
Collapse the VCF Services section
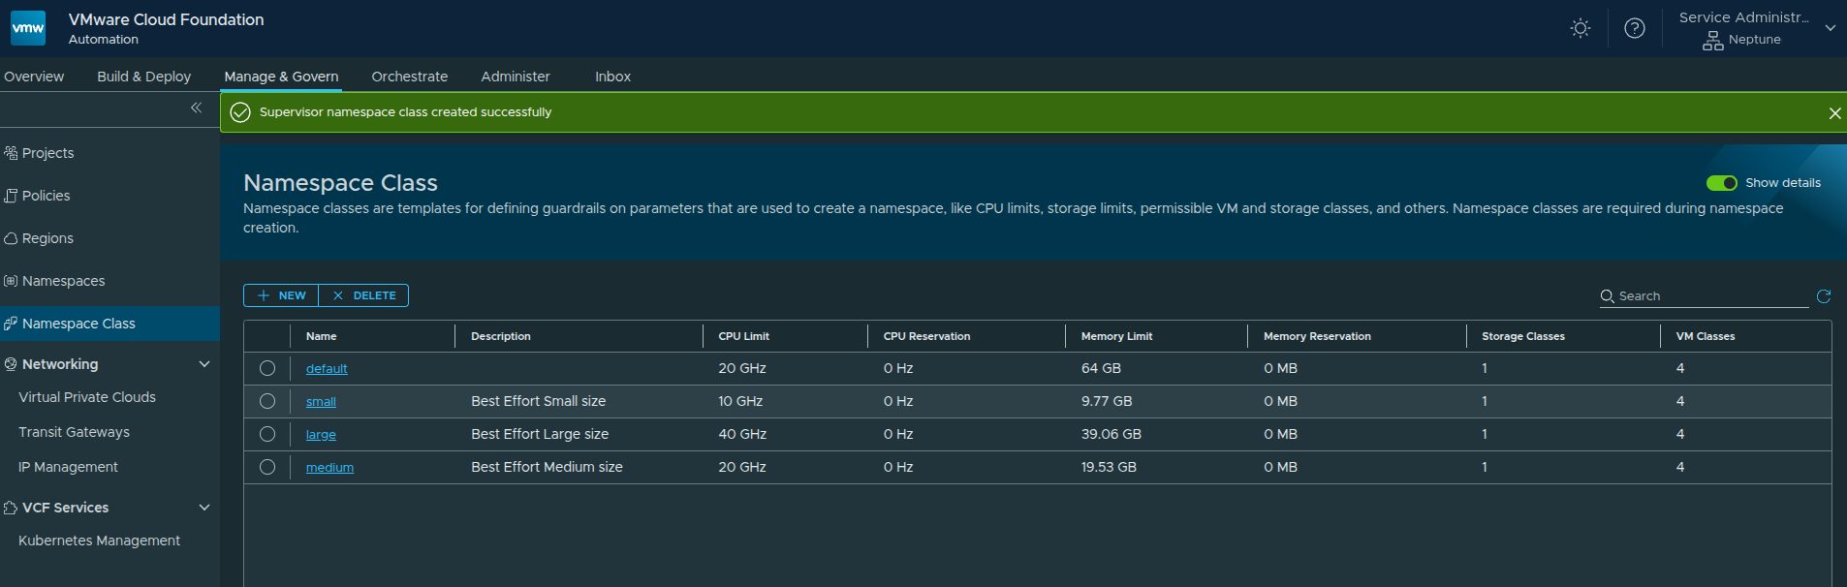tap(204, 508)
